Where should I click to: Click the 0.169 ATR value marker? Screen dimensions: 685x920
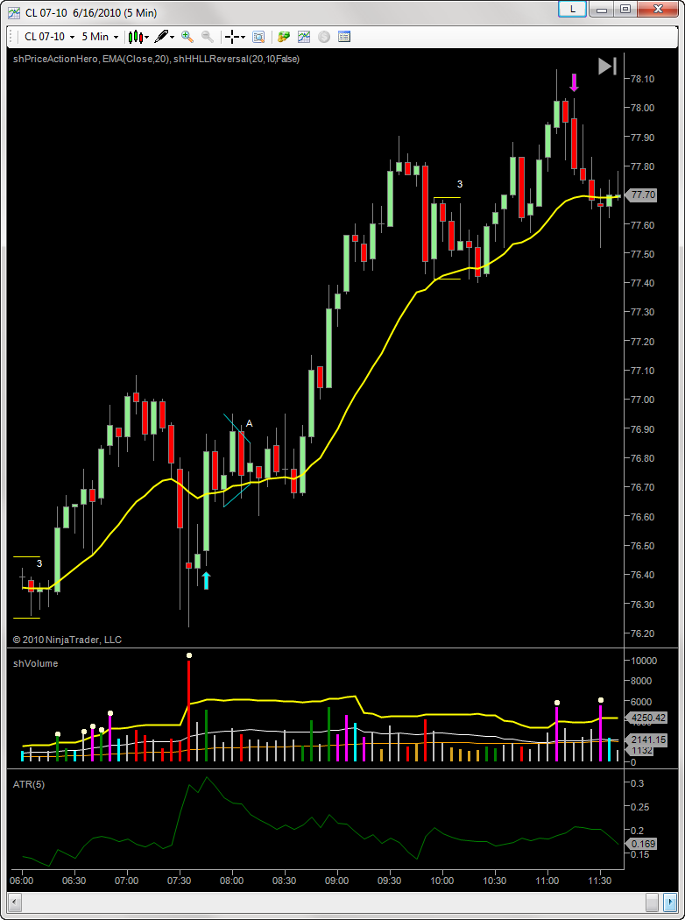[x=641, y=845]
